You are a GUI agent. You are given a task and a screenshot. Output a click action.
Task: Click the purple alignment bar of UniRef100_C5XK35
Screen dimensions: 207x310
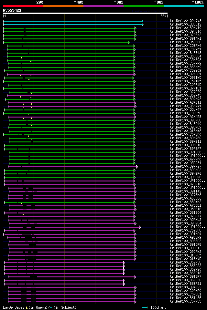click(72, 302)
